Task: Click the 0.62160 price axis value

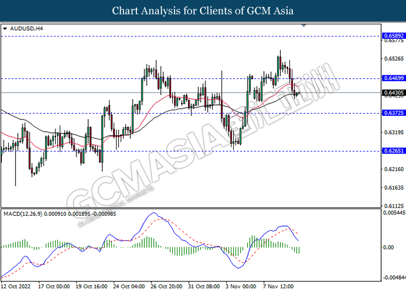Action: [394, 169]
